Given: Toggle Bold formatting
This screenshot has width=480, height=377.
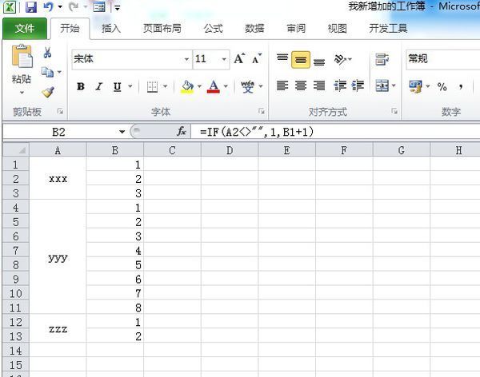Looking at the screenshot, I should (81, 86).
